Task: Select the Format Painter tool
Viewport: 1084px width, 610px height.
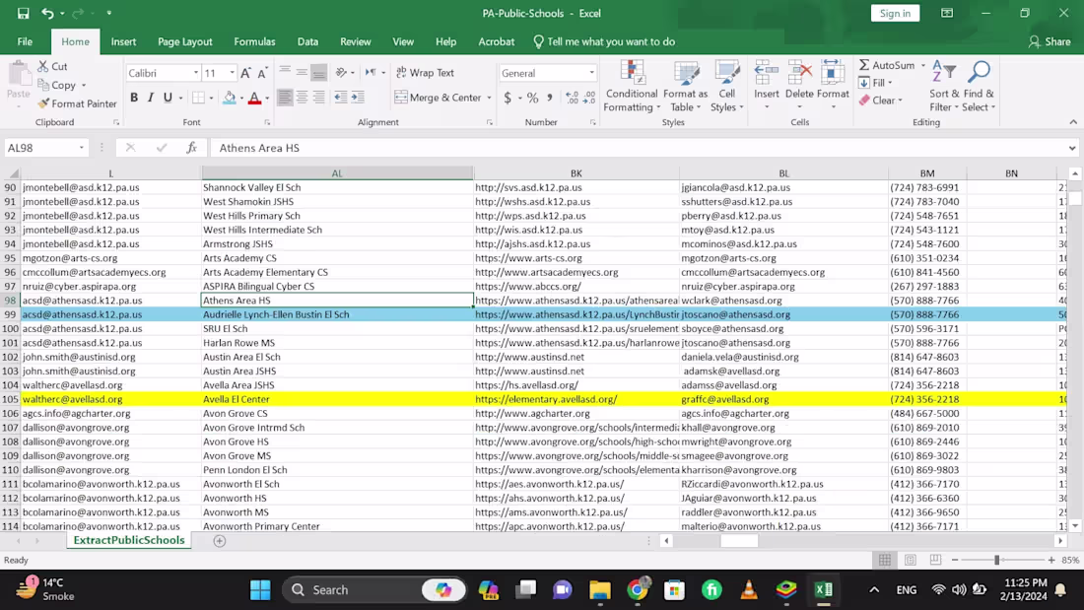Action: tap(77, 102)
